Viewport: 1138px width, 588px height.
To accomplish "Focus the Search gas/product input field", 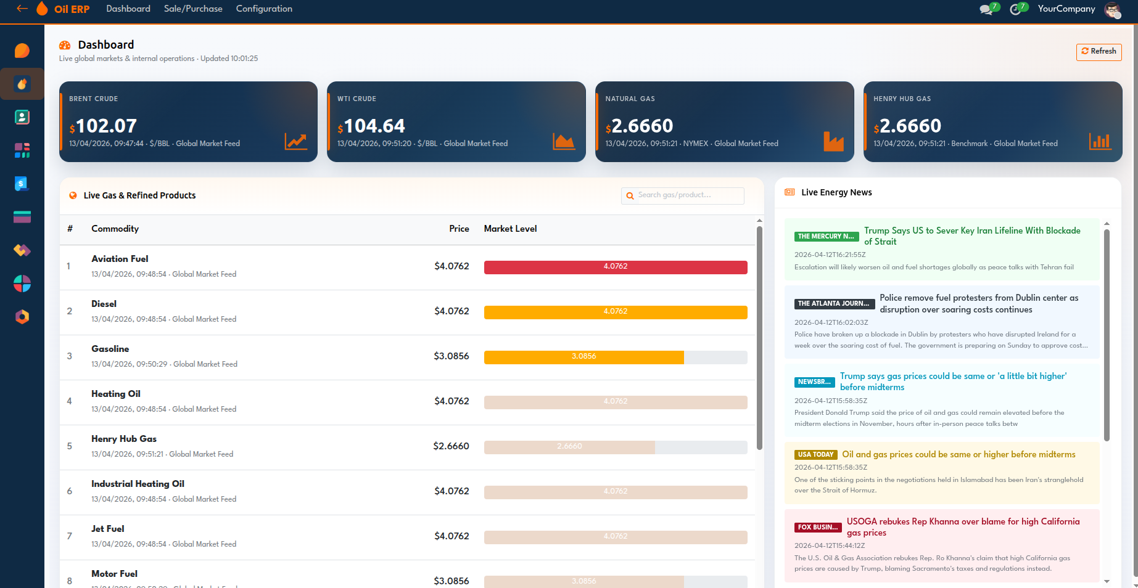I will 683,195.
